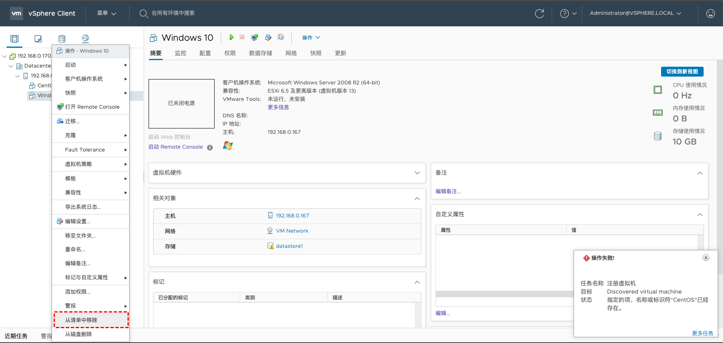723x343 pixels.
Task: Collapse the 相关对象 panel
Action: coord(417,198)
